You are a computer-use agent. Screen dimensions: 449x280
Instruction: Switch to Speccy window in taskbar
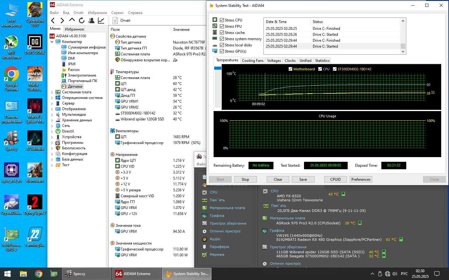(x=87, y=274)
